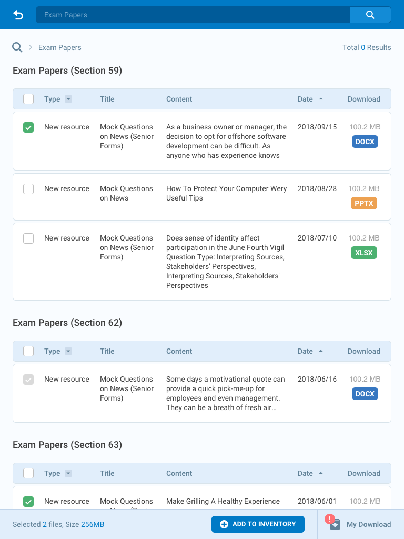Download the XLSX file badge
The height and width of the screenshot is (539, 404).
click(x=363, y=253)
